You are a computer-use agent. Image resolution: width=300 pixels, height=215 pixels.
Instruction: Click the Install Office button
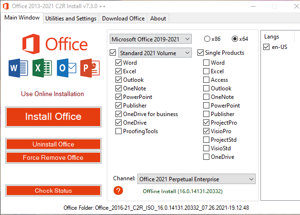click(53, 117)
